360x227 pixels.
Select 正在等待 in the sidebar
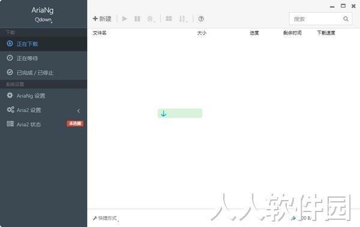click(x=43, y=58)
